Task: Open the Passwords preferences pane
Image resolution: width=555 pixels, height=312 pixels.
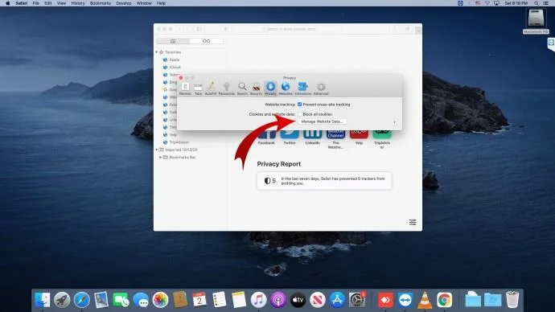Action: (x=227, y=88)
